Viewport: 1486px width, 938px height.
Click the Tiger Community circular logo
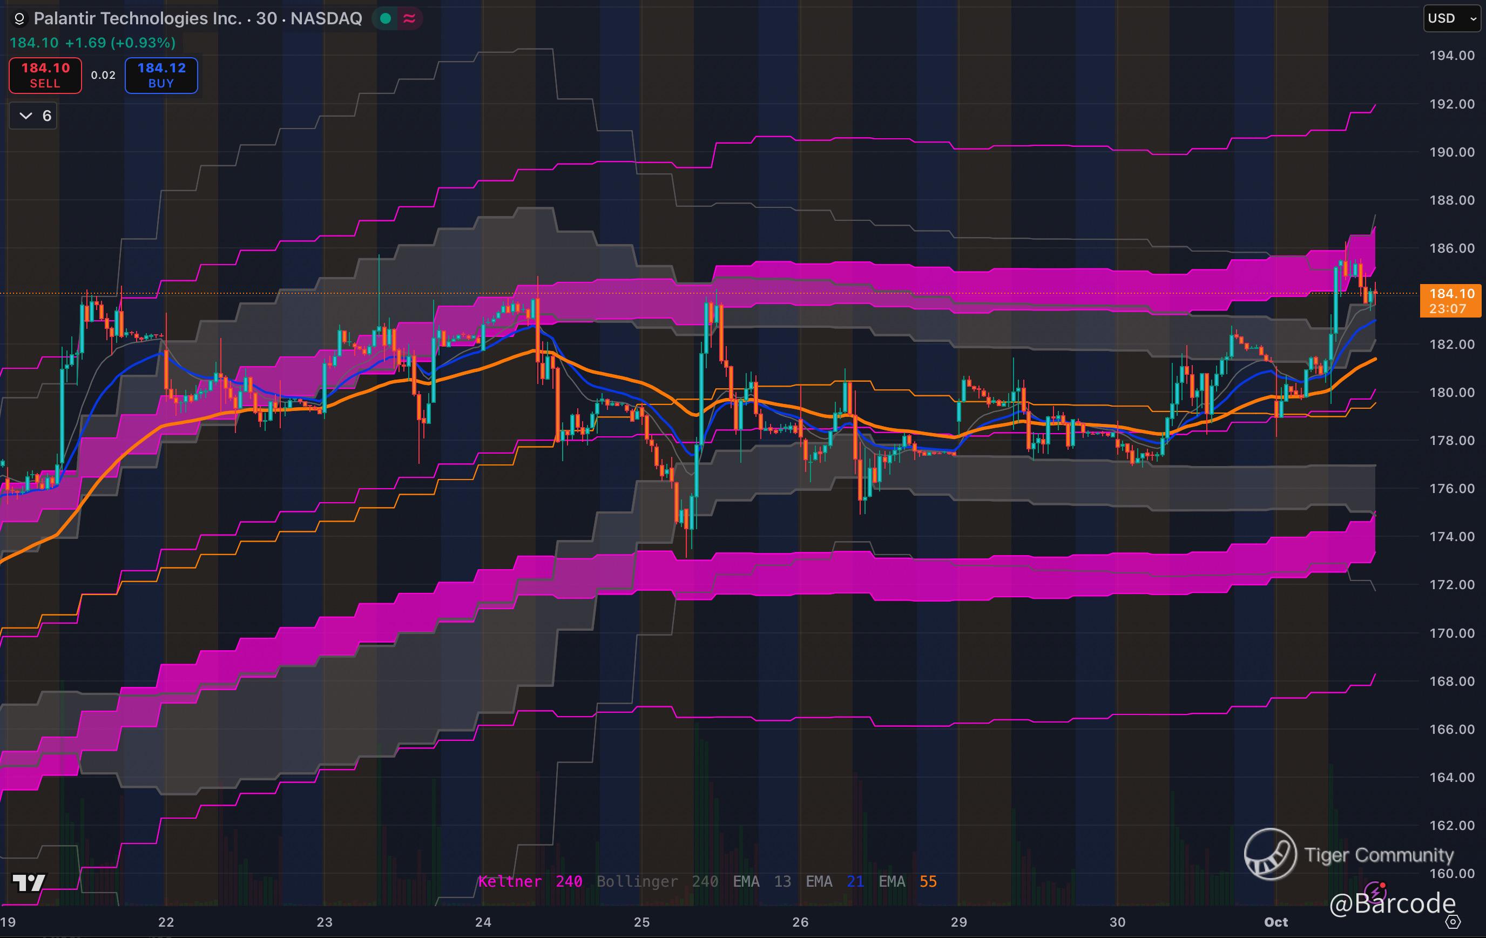point(1270,854)
